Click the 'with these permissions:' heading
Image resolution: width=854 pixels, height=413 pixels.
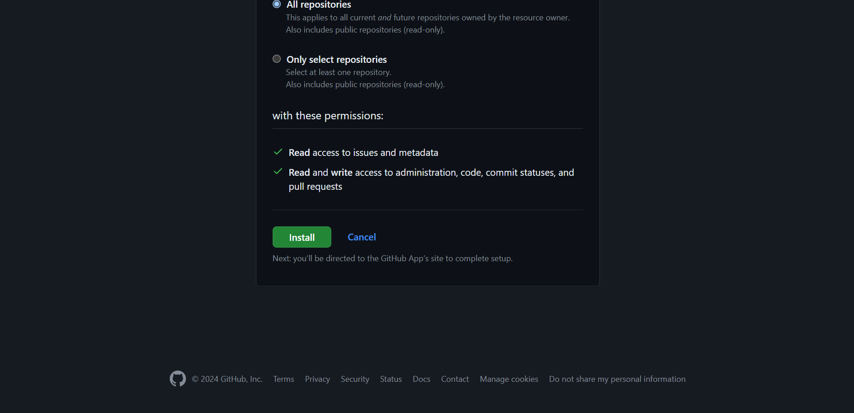click(328, 116)
